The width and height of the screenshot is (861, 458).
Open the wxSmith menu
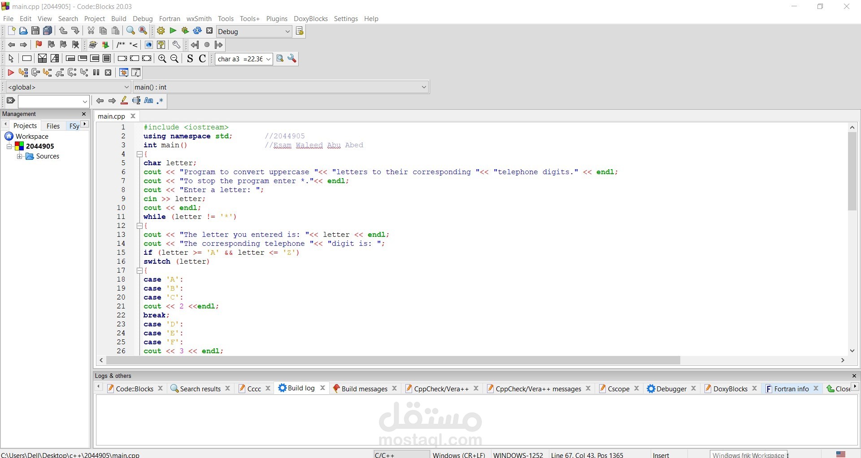coord(199,19)
